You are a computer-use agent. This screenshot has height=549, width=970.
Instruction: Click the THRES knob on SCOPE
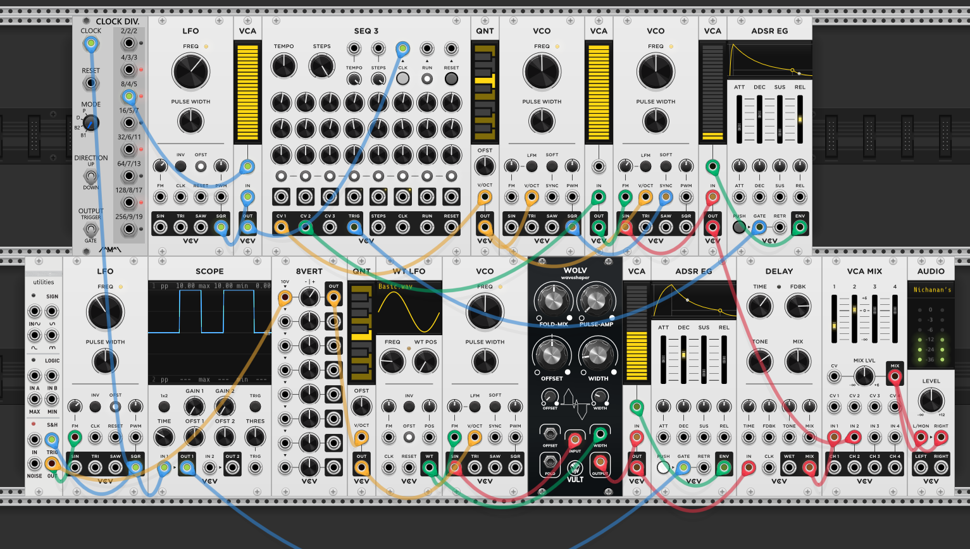pos(255,436)
